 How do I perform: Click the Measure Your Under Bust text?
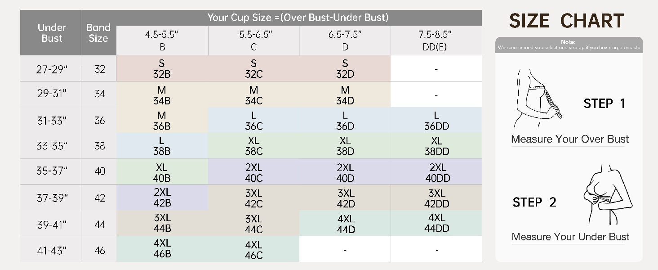coord(570,237)
